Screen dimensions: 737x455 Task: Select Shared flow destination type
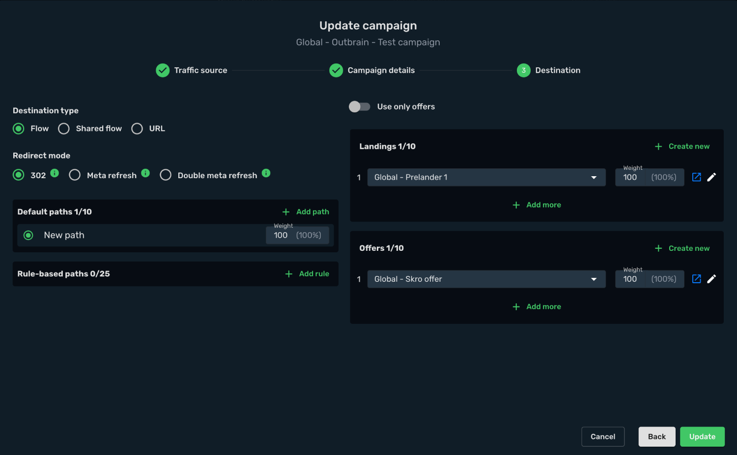click(64, 129)
